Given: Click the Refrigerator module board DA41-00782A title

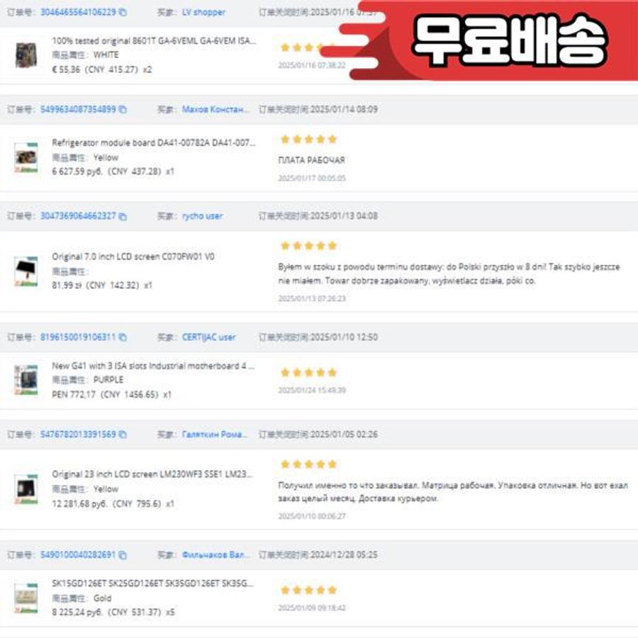Looking at the screenshot, I should [x=154, y=142].
